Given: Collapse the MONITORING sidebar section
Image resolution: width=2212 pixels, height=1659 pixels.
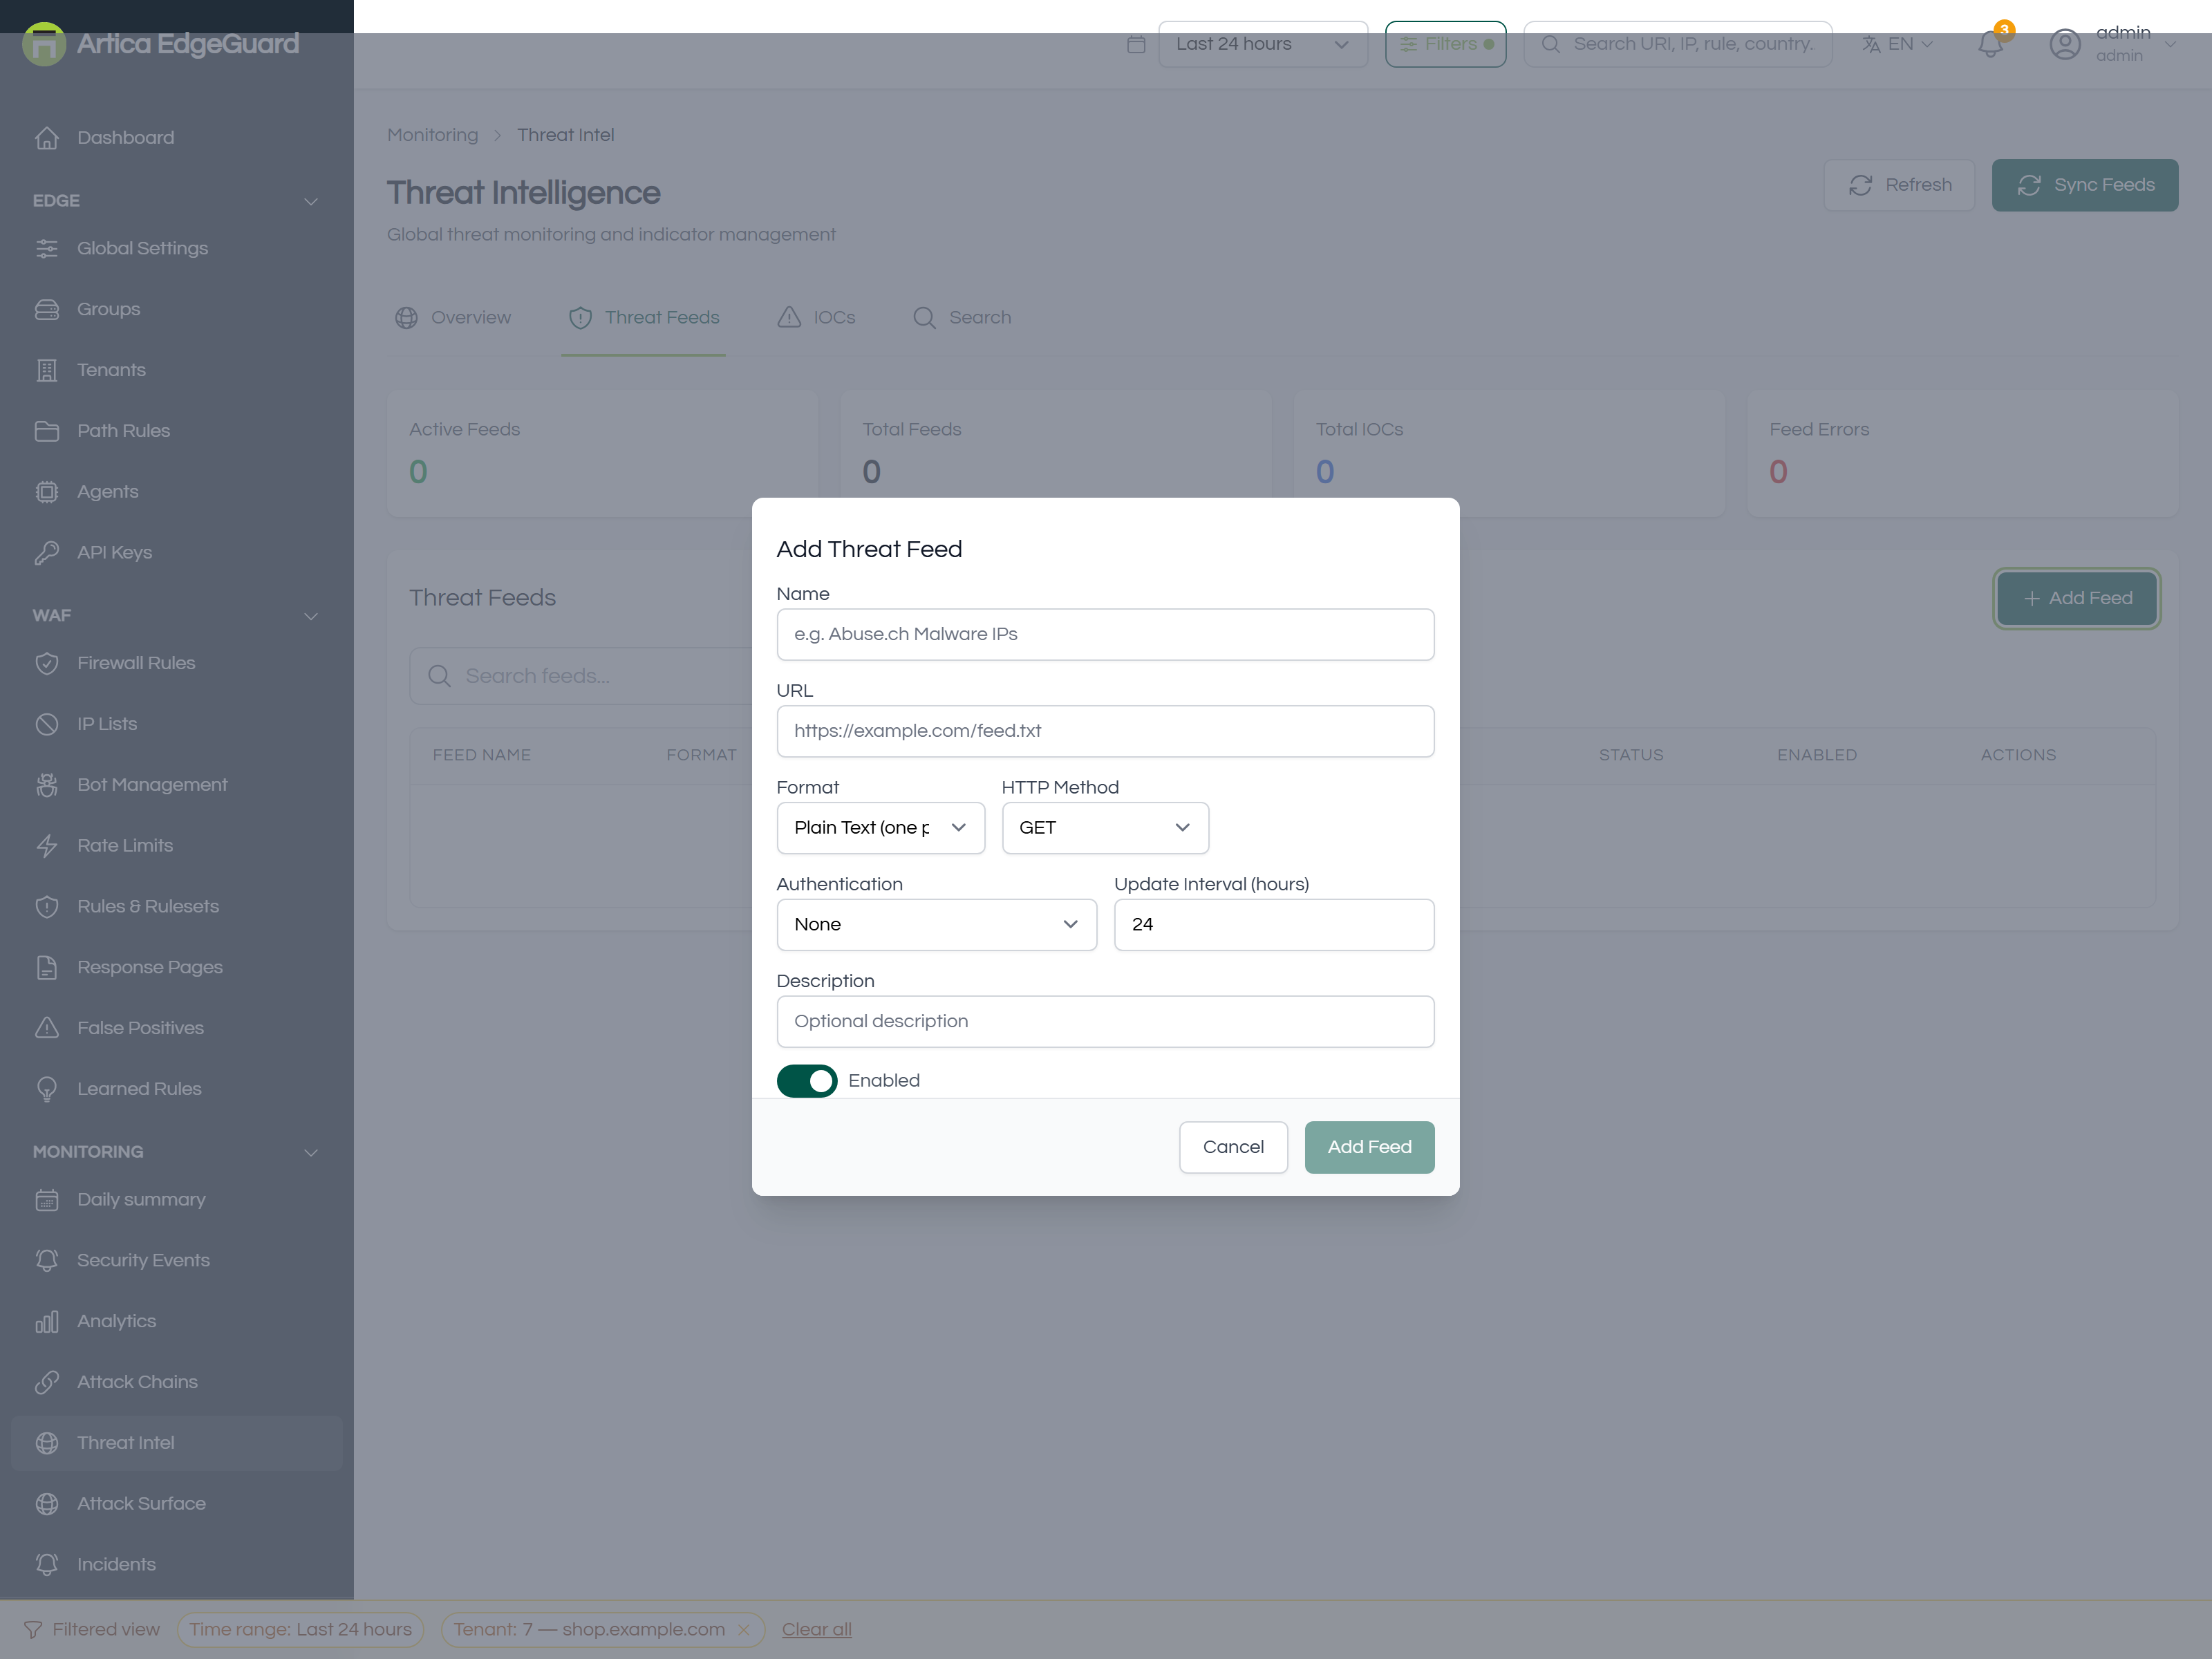Looking at the screenshot, I should (x=176, y=1152).
